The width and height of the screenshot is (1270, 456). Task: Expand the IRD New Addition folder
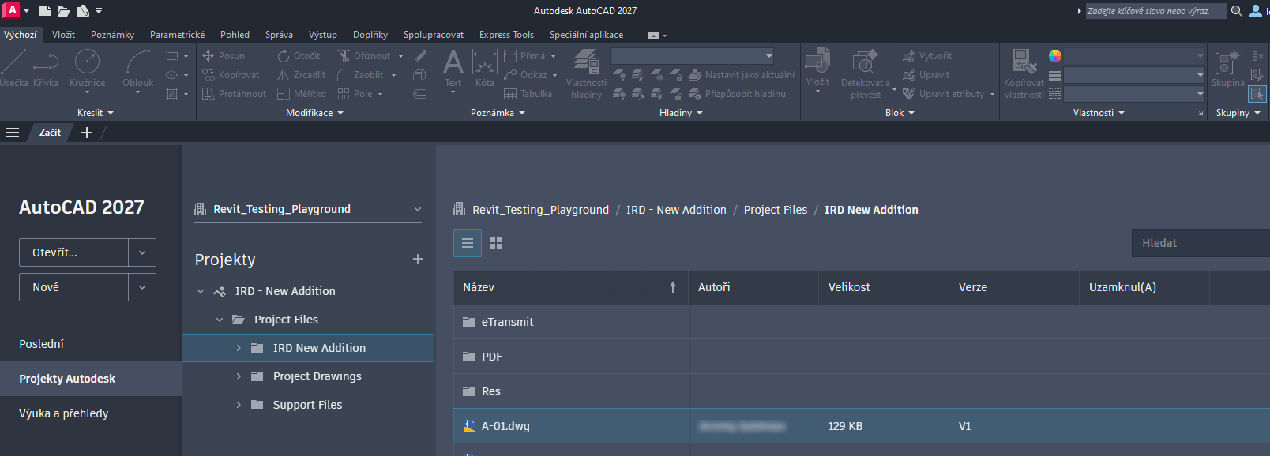click(239, 348)
